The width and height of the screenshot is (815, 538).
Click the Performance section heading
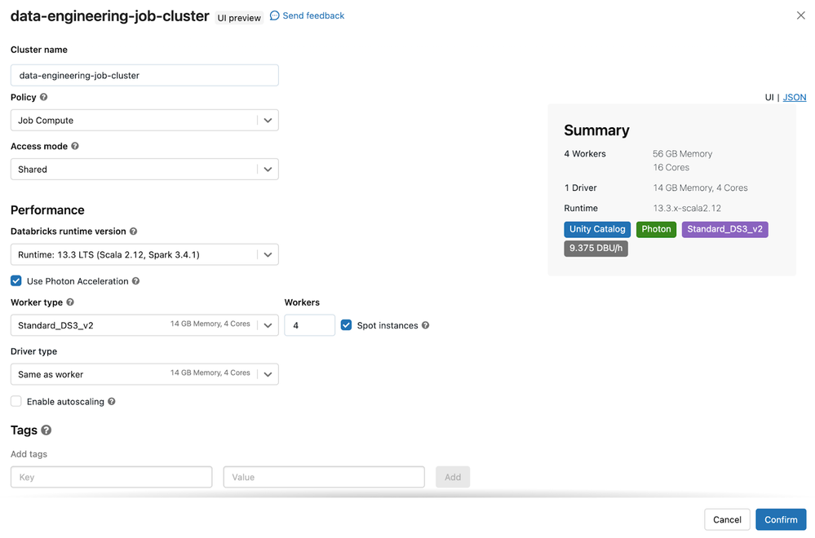pos(47,209)
